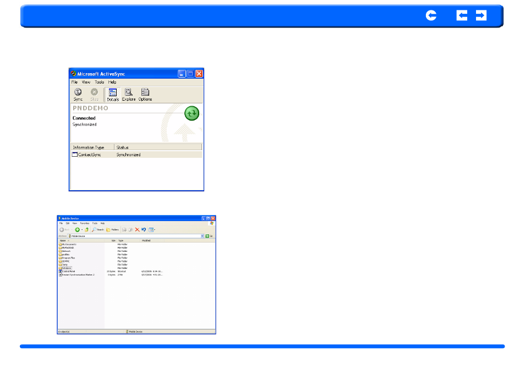This screenshot has height=369, width=525.
Task: Open the ActiveSync View menu
Action: click(86, 82)
